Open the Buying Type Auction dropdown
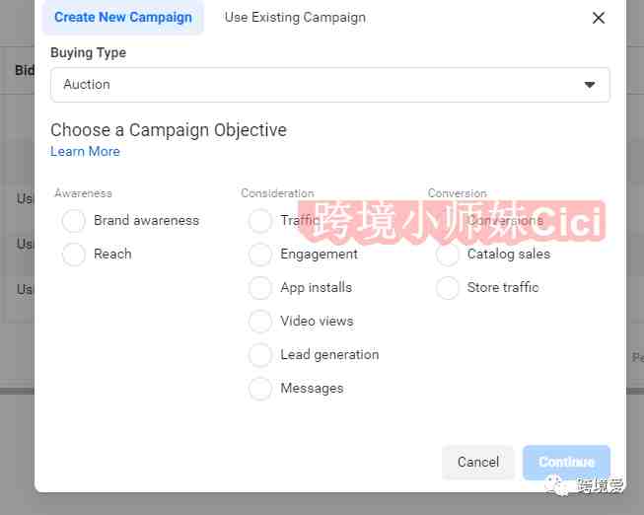 coord(329,85)
